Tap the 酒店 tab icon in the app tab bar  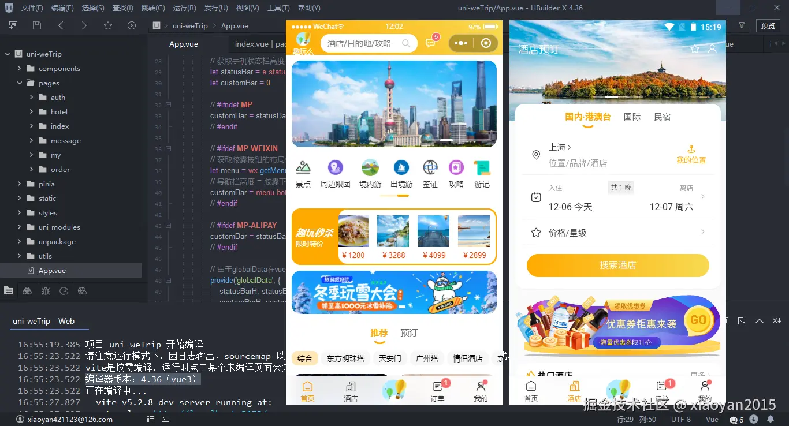(x=350, y=386)
